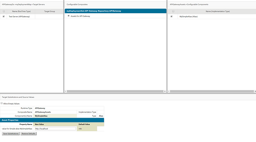256x142 pixels.
Task: Click the Configurable Components horizontal scrollbar track
Action: 212,91
